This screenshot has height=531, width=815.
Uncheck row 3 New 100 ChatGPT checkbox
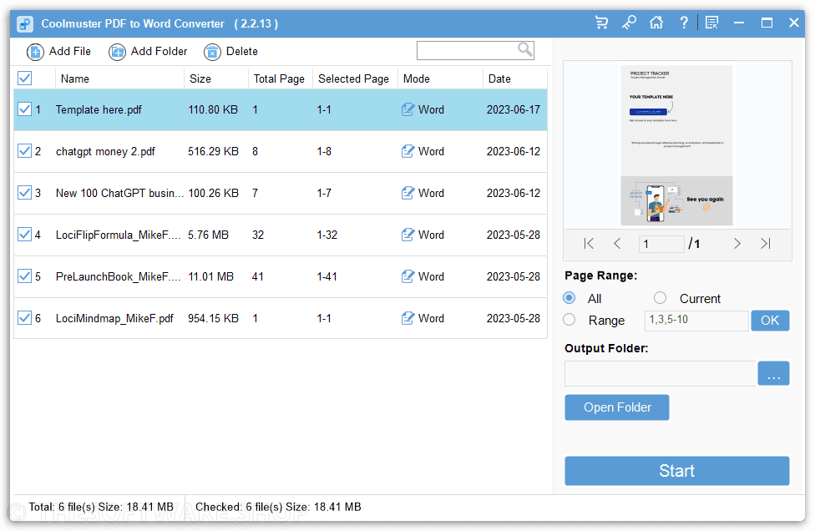pyautogui.click(x=24, y=192)
